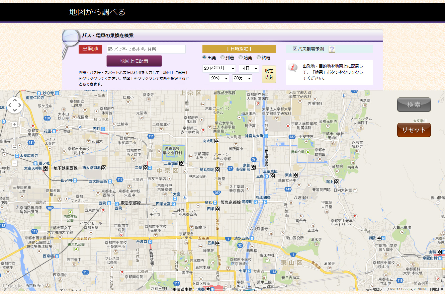Select the 始発 radio button
Viewport: 445px width, 294px height.
[x=241, y=58]
